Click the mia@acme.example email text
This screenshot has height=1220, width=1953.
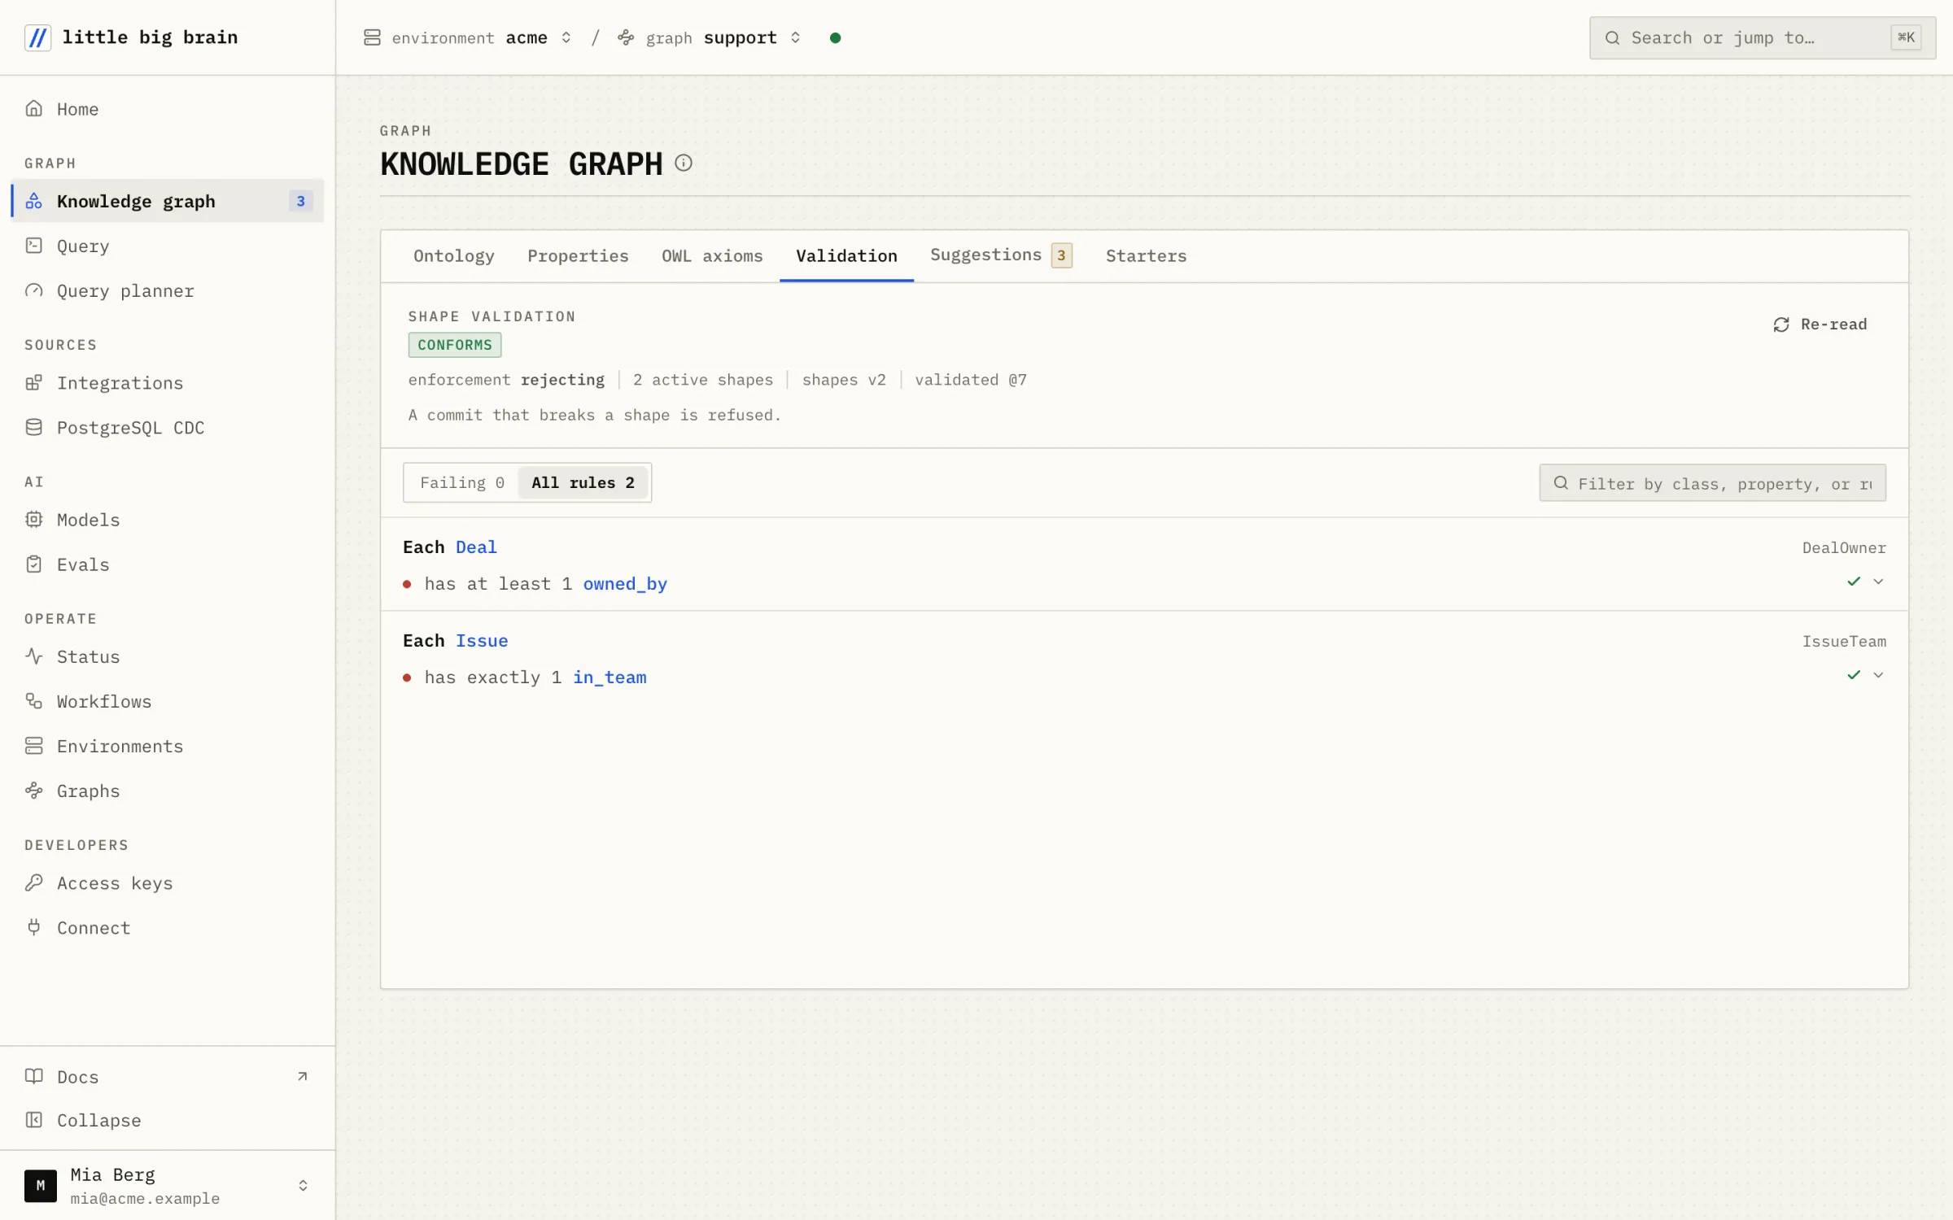point(145,1198)
